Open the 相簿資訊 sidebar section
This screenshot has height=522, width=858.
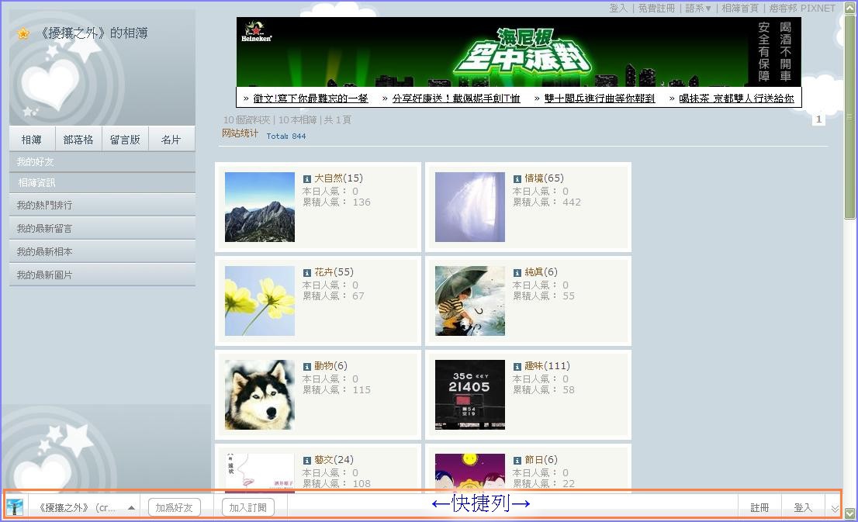point(102,183)
